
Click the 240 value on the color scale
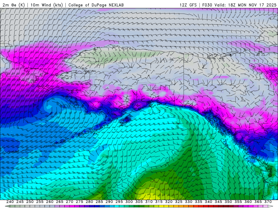point(10,202)
